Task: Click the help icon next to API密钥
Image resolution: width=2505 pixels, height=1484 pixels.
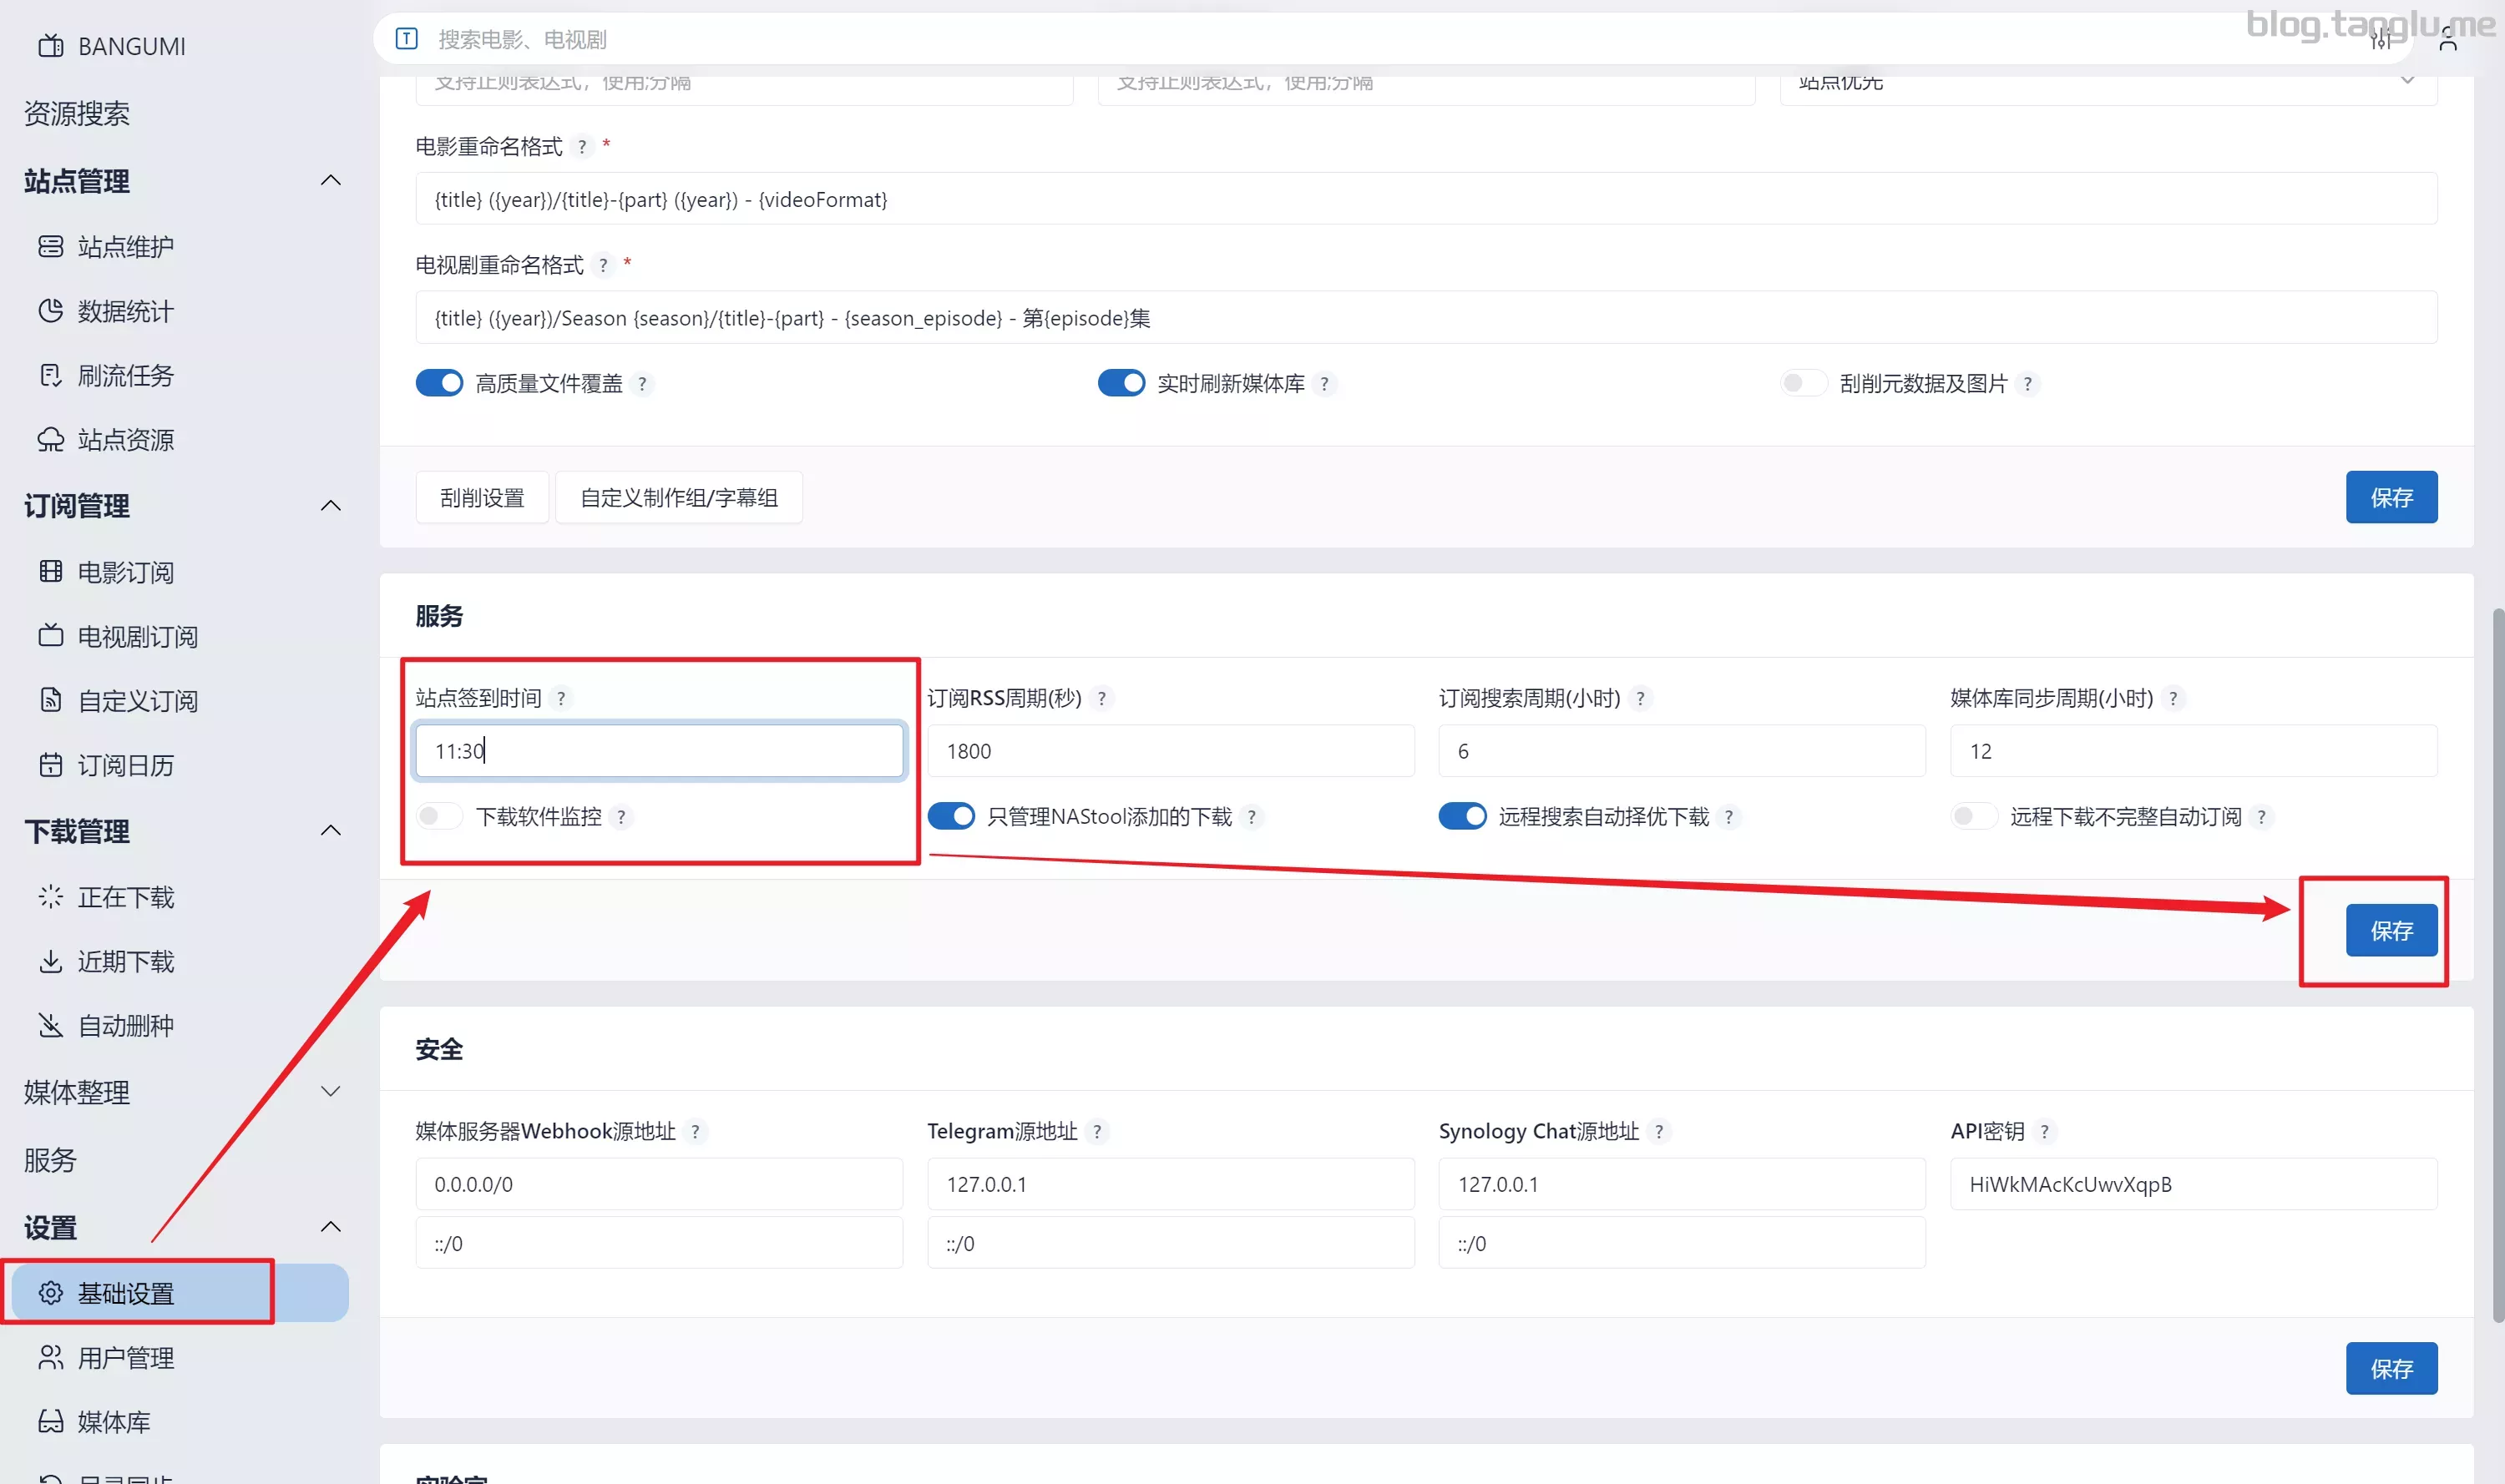Action: tap(2044, 1131)
